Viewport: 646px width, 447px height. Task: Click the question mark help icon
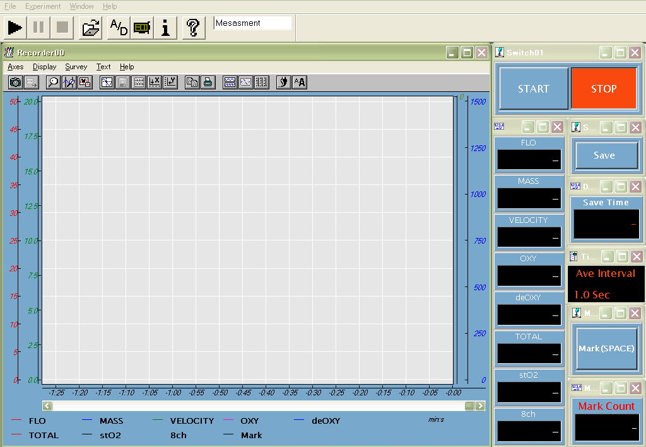tap(193, 28)
